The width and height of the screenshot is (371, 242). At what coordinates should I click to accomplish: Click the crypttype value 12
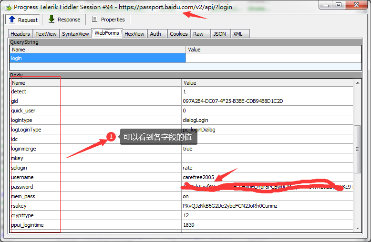click(186, 215)
